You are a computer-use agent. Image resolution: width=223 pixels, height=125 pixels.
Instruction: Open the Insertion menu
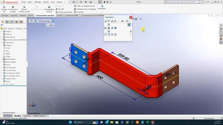tap(46, 2)
